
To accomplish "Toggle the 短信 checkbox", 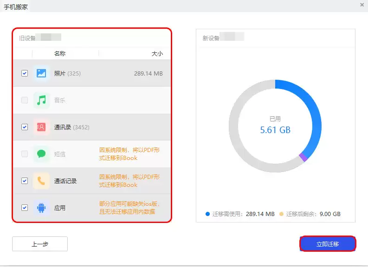I will click(x=25, y=154).
